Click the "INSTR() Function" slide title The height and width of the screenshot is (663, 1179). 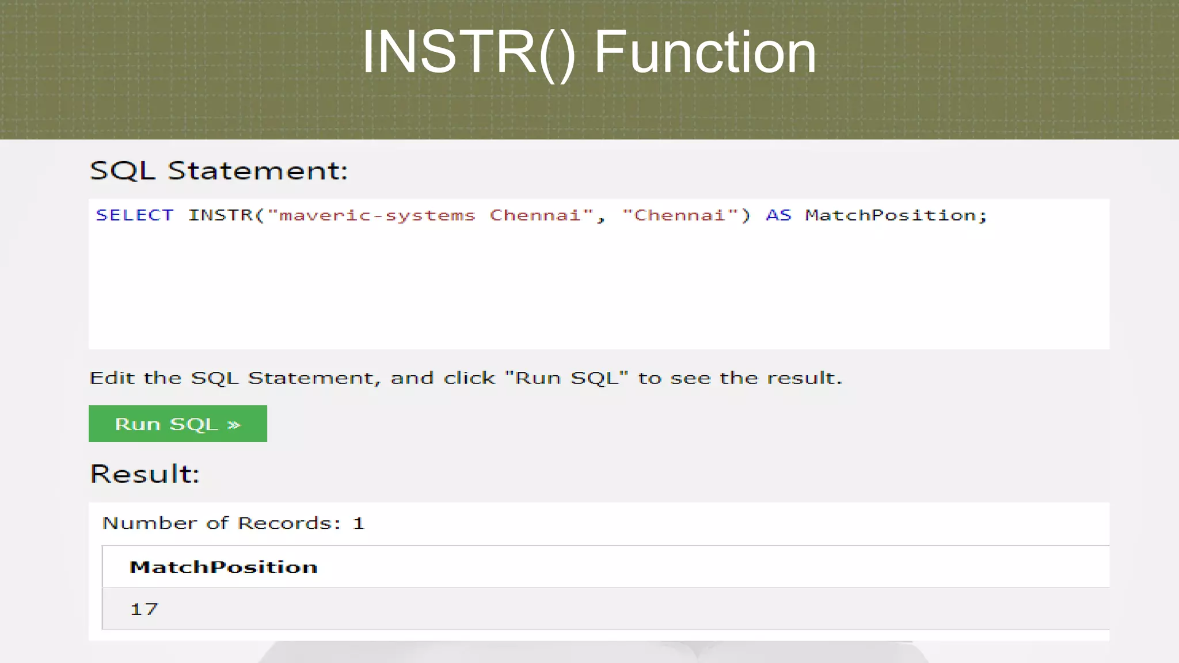point(589,53)
